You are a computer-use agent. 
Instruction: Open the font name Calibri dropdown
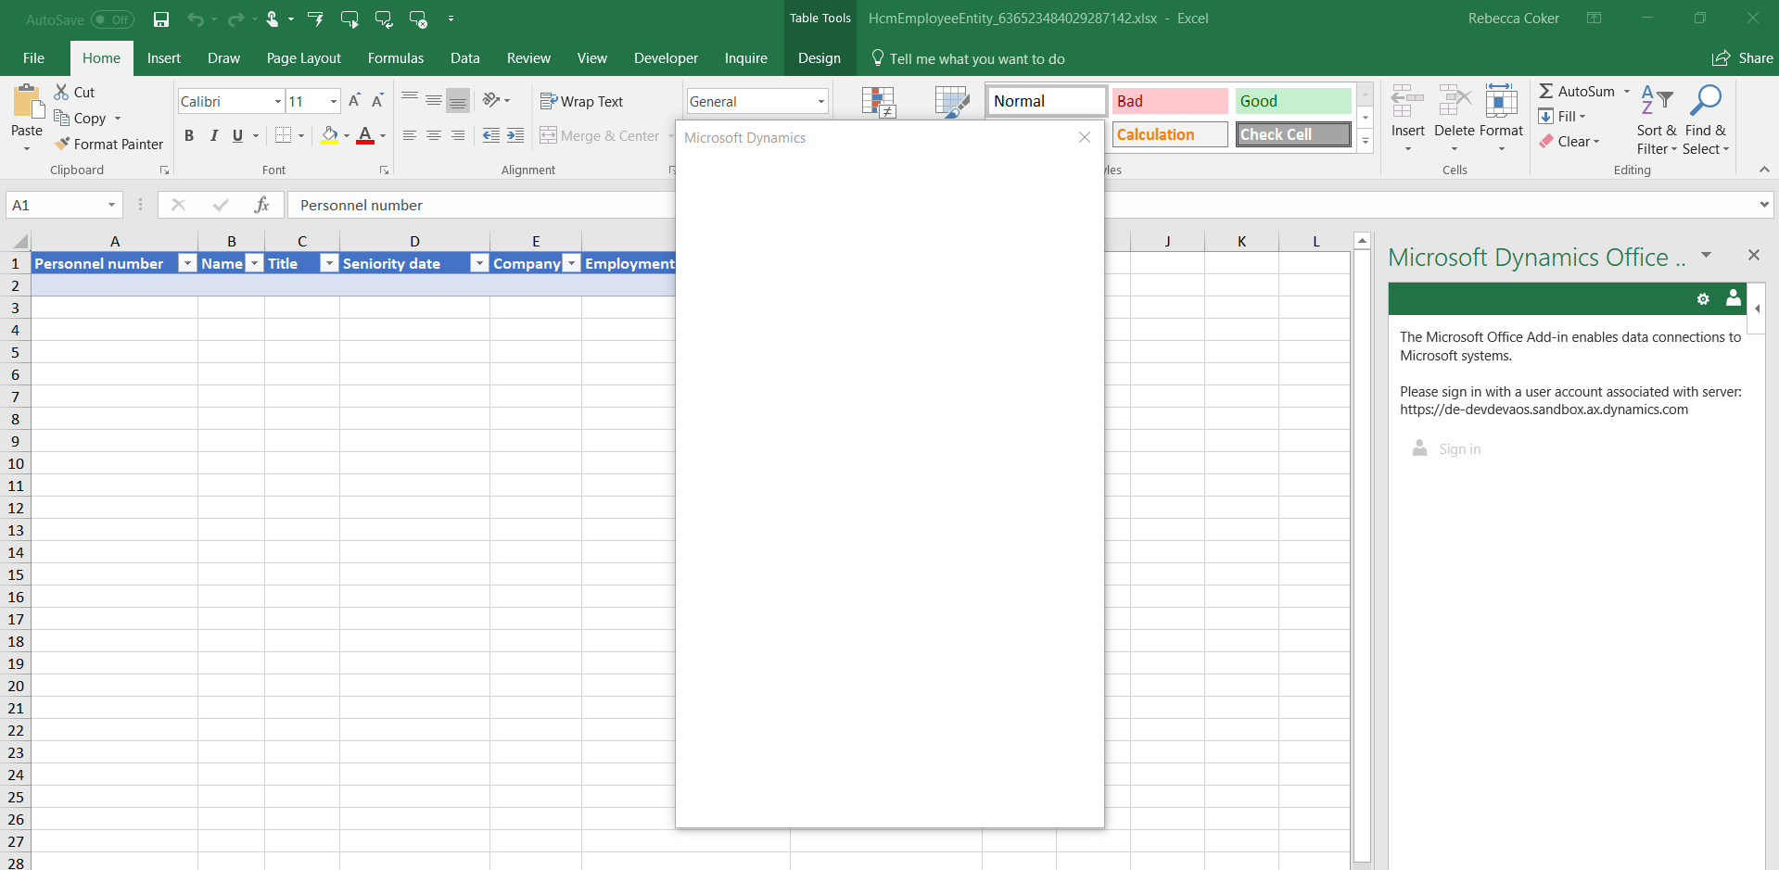(277, 101)
